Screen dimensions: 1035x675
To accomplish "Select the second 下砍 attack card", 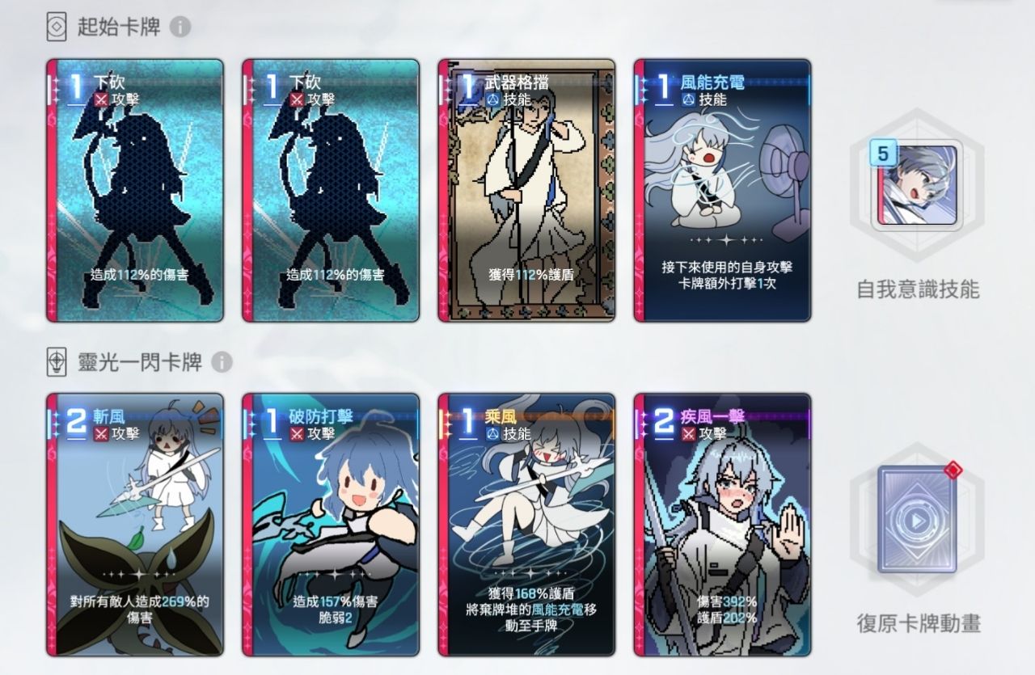I will pos(331,191).
